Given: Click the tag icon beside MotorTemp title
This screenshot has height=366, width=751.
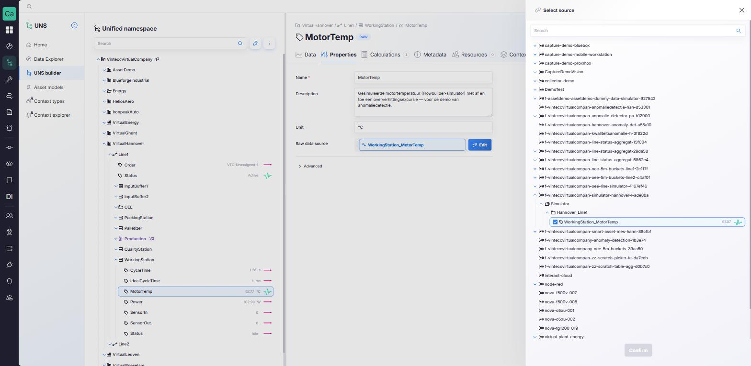Looking at the screenshot, I should (299, 37).
